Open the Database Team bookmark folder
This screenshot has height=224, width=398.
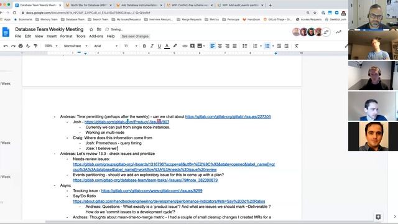[73, 19]
